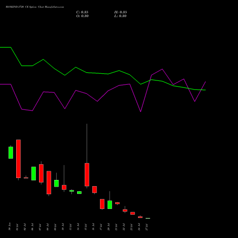Click the '27 Jul' date axis label
This screenshot has height=238, width=238.
pyautogui.click(x=147, y=227)
